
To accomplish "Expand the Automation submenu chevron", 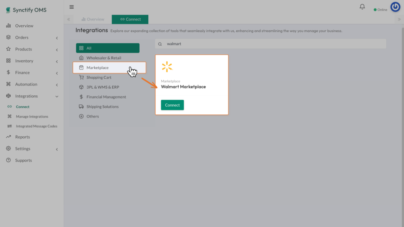I will (57, 85).
